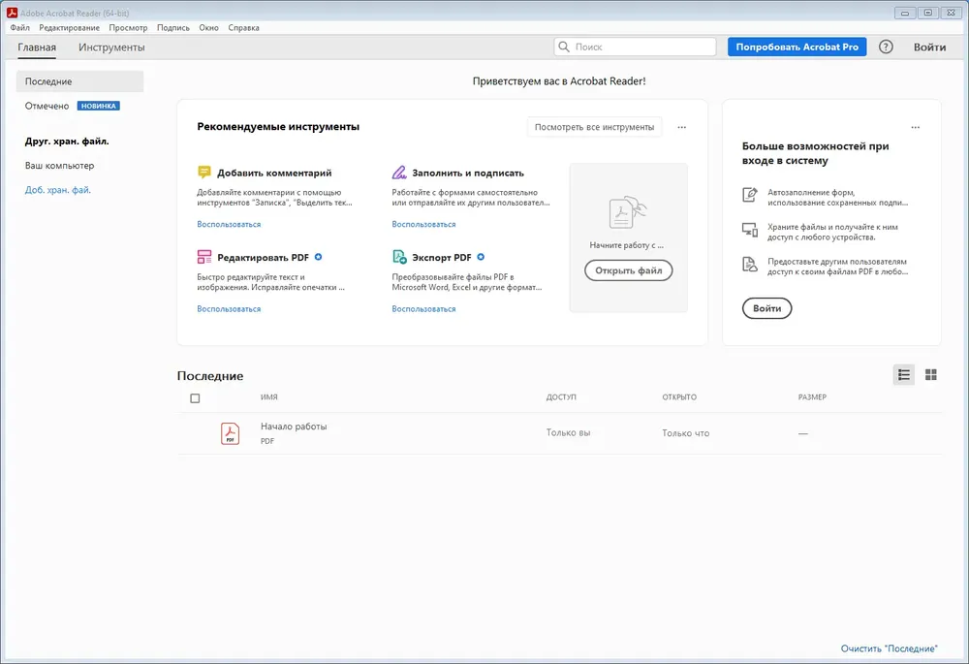
Task: Sort by the ИМЯ column header
Action: point(268,396)
